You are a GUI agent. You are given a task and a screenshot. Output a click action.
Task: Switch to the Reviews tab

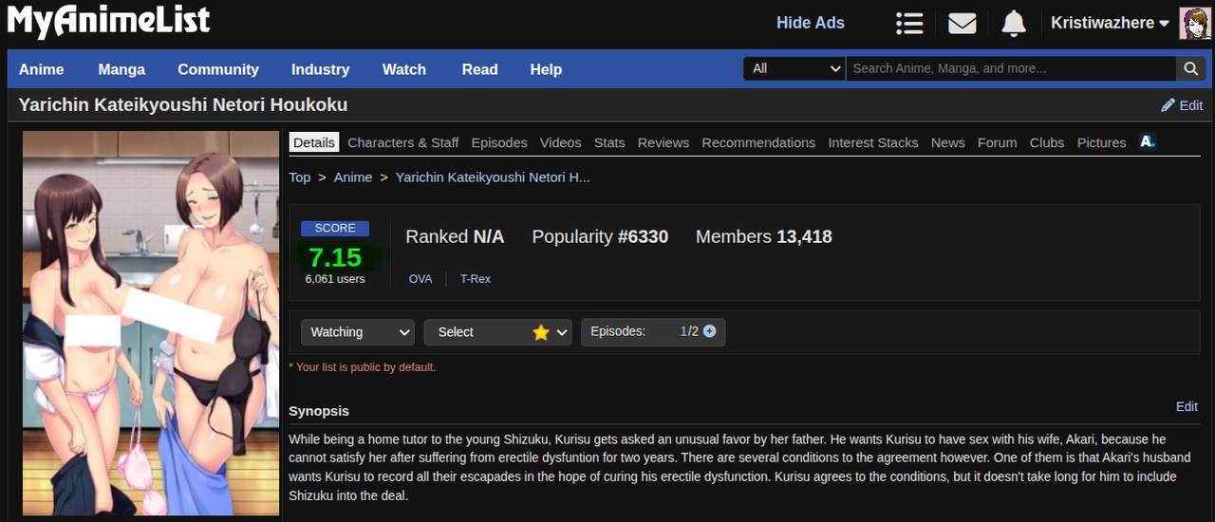point(664,142)
